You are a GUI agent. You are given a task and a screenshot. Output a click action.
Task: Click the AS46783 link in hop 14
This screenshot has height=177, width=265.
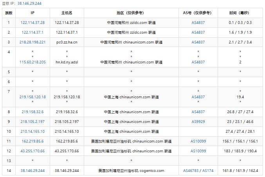coord(191,171)
